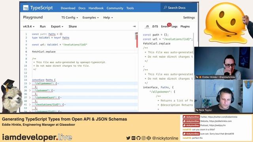Click Eddie Hinkle's webcam thumbnail

point(223,63)
